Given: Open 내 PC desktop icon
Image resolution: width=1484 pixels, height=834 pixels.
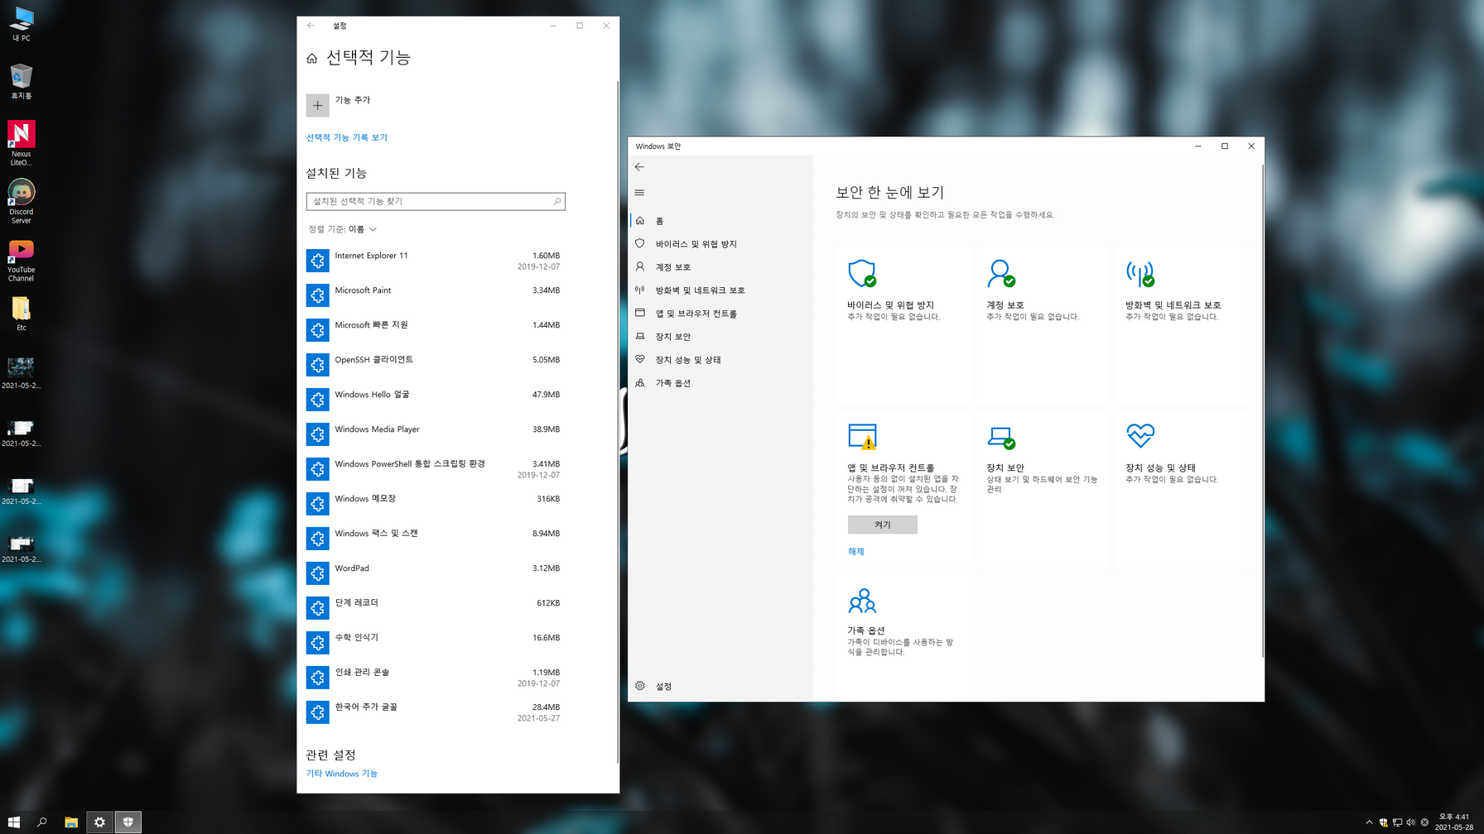Looking at the screenshot, I should 21,24.
